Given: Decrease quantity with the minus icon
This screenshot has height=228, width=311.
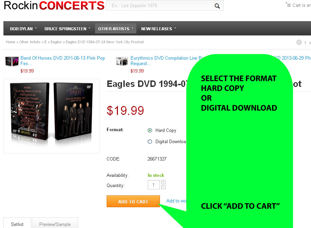Looking at the screenshot, I should coord(163,187).
